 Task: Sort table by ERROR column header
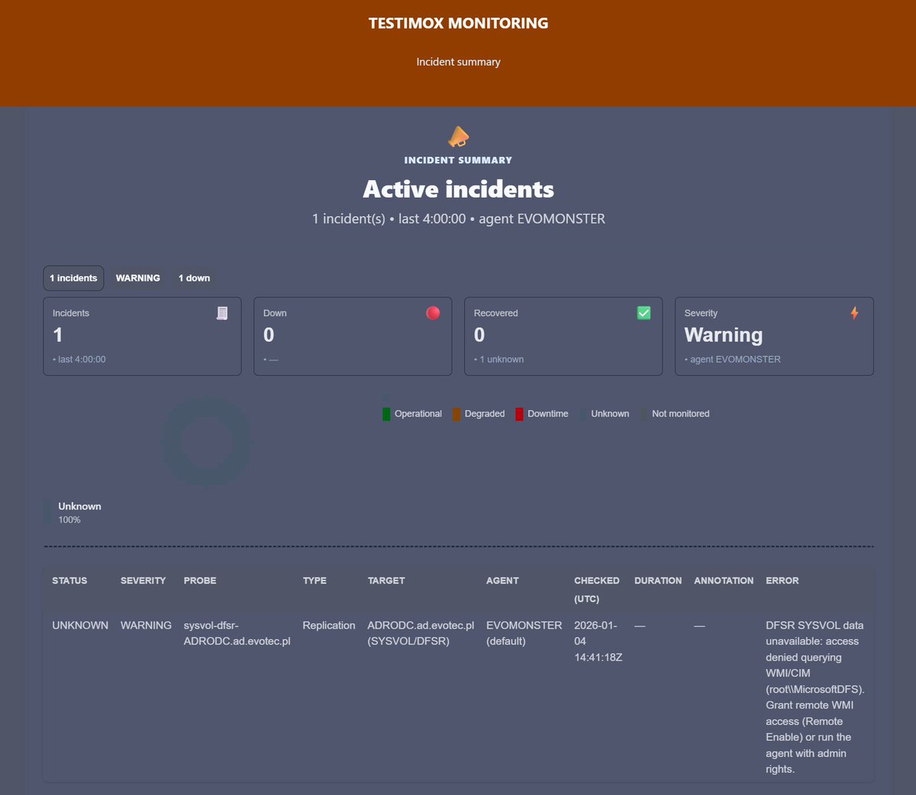coord(782,580)
